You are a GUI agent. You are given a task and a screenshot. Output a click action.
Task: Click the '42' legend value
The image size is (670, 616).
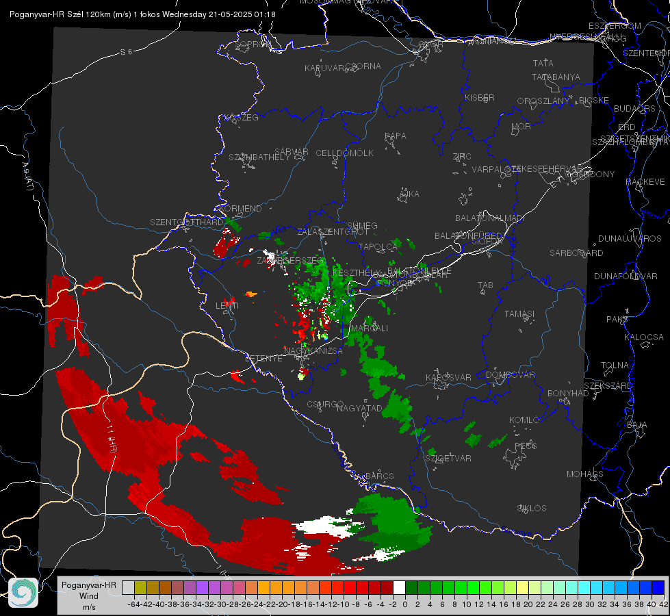coord(664,604)
